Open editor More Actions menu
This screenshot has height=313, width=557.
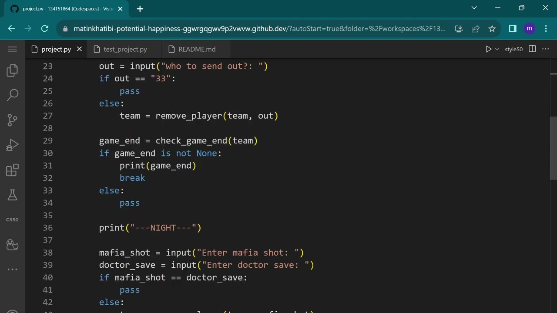[x=545, y=49]
